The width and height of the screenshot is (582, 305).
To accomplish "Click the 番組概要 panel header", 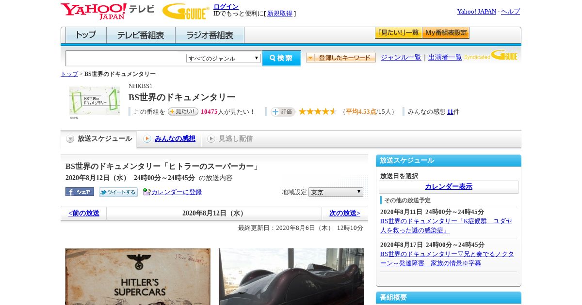I will tap(449, 297).
